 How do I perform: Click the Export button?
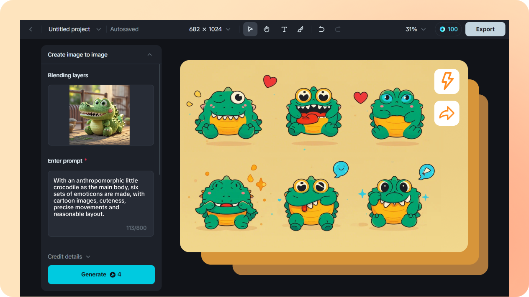485,29
